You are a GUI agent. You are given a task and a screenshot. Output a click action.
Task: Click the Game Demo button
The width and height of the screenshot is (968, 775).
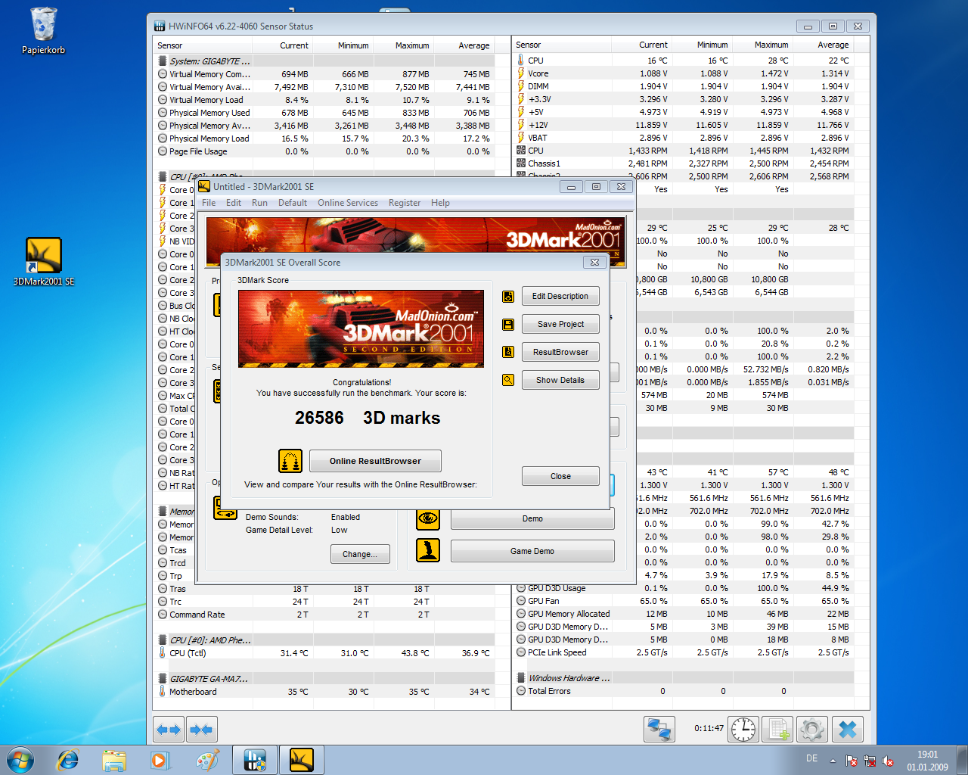532,551
